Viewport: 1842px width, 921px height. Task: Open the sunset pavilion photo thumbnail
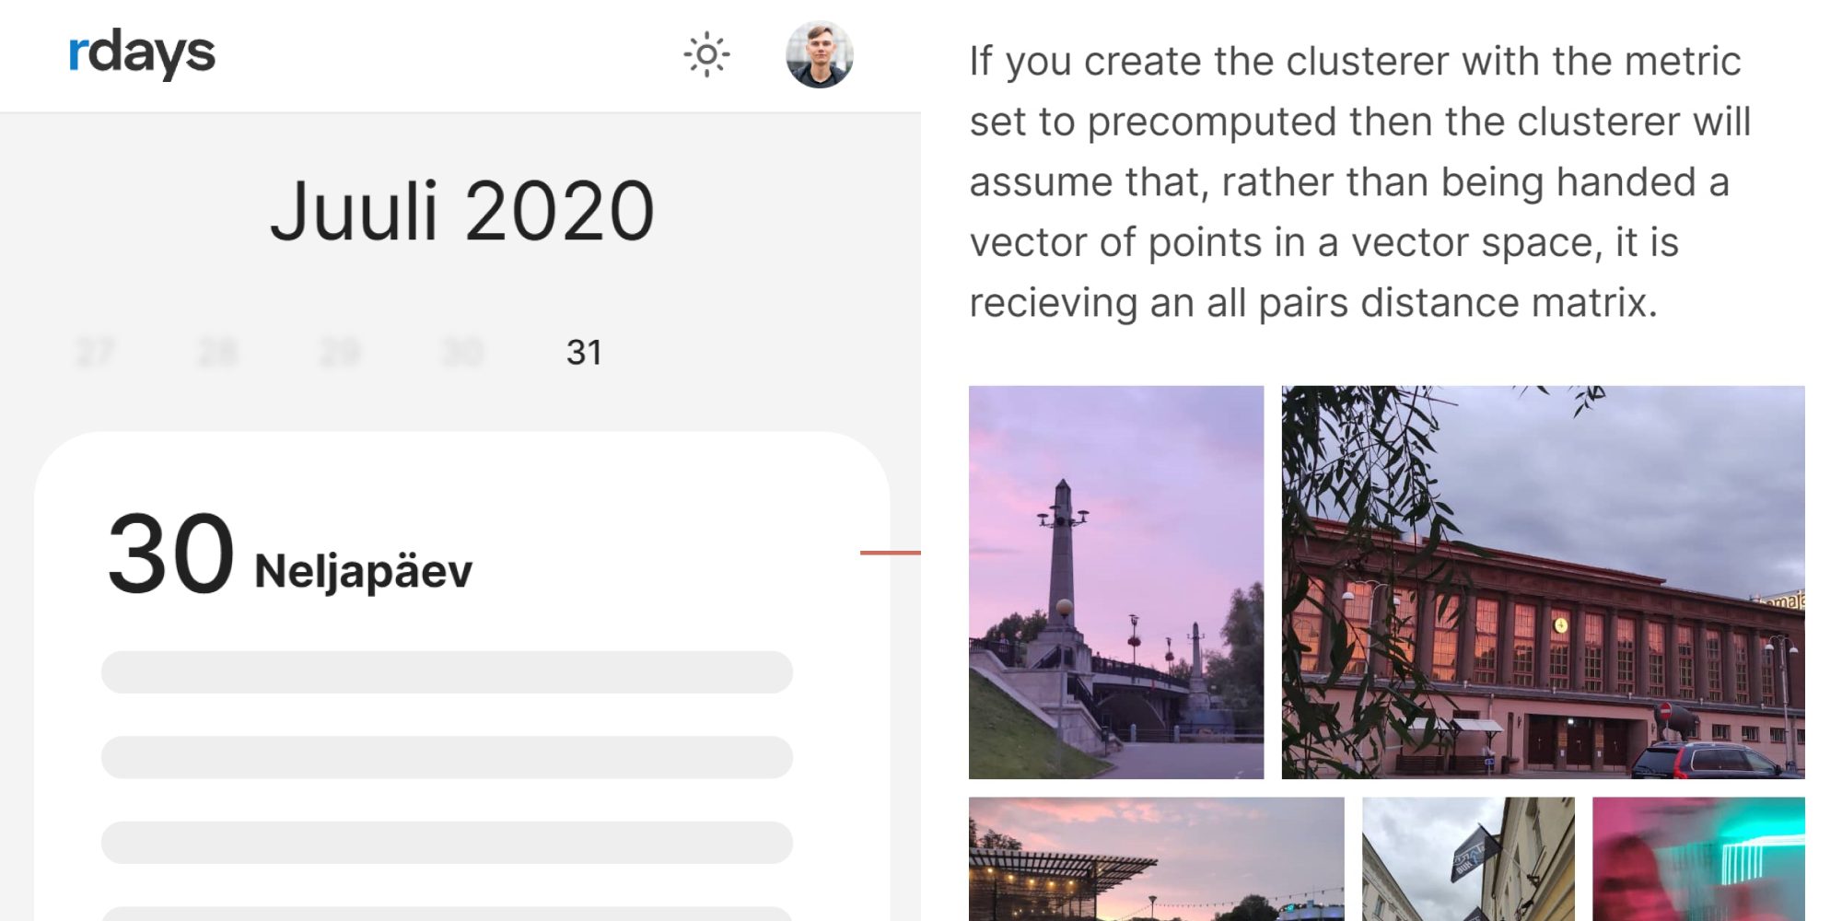tap(1157, 859)
